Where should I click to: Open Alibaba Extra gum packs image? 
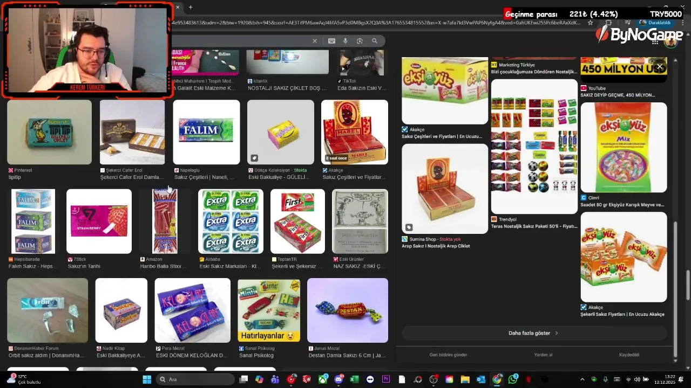click(231, 221)
